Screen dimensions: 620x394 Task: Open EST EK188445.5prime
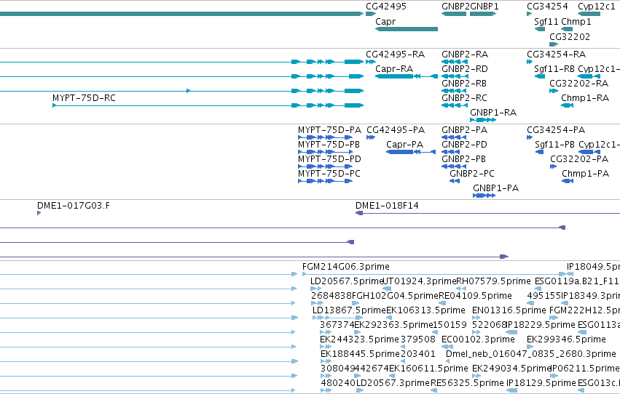360,354
